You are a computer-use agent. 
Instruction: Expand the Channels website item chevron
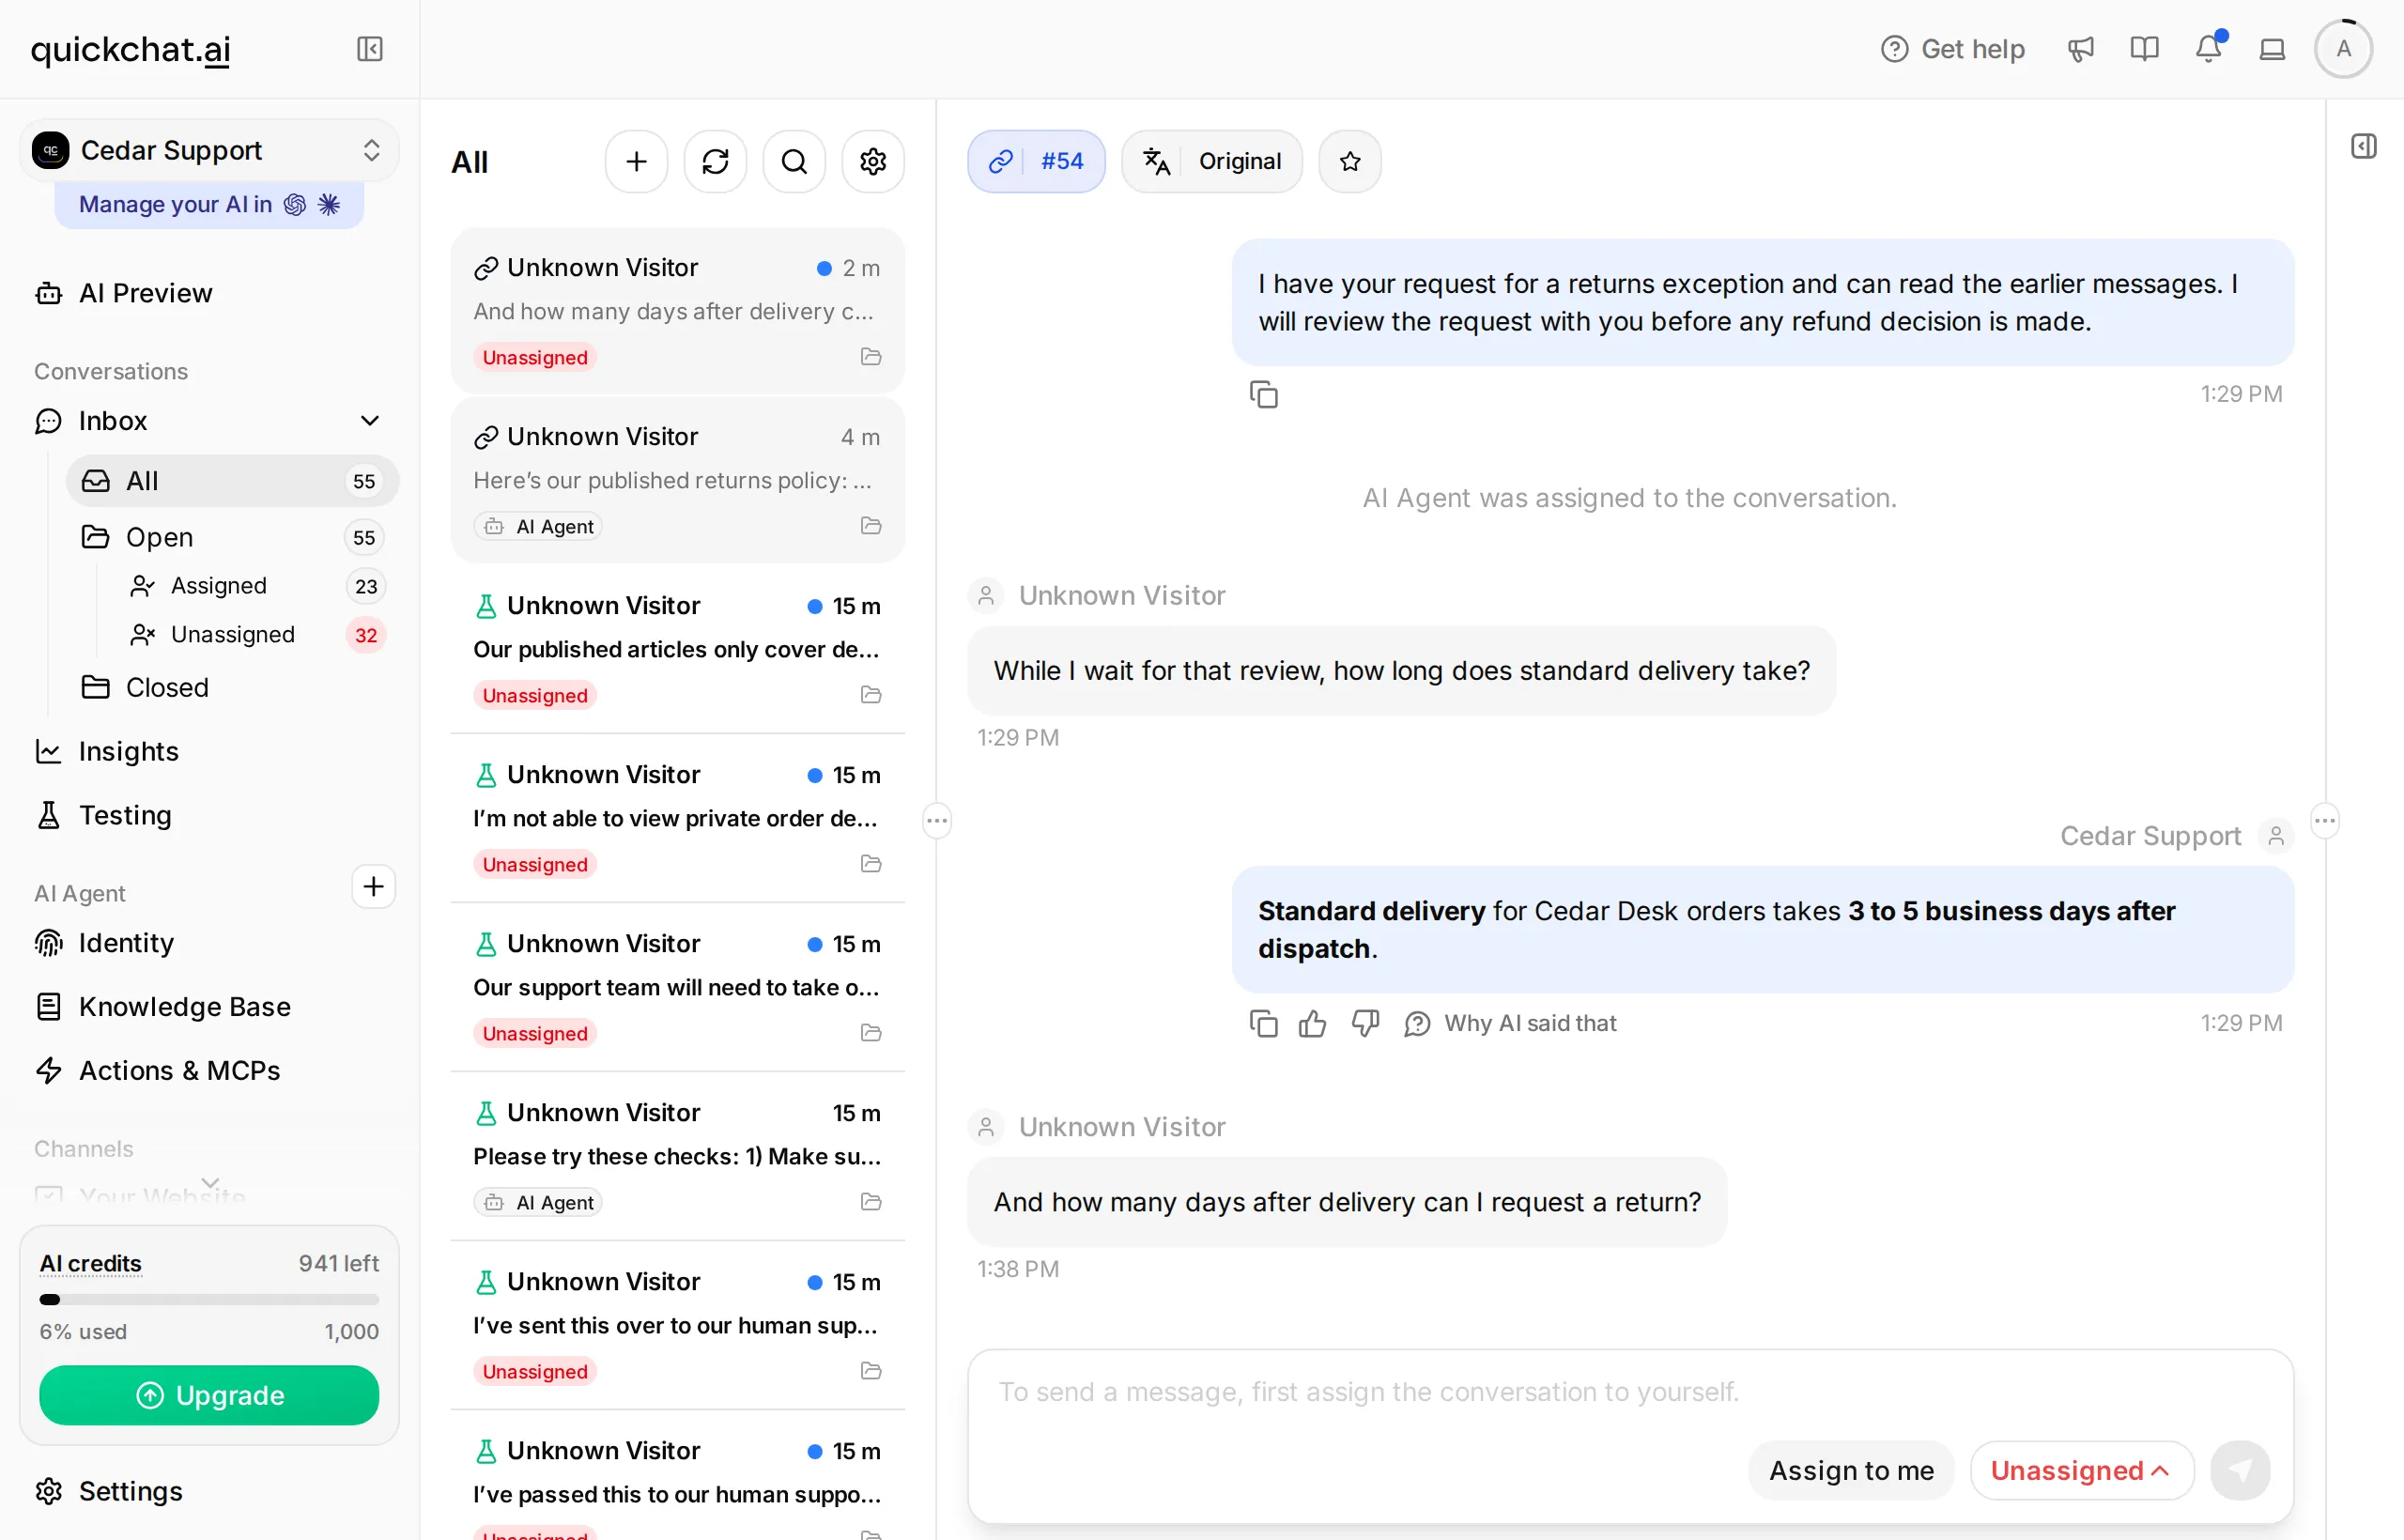pyautogui.click(x=210, y=1182)
